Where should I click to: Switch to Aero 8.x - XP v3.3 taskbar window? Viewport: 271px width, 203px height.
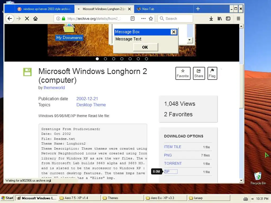click(x=166, y=198)
